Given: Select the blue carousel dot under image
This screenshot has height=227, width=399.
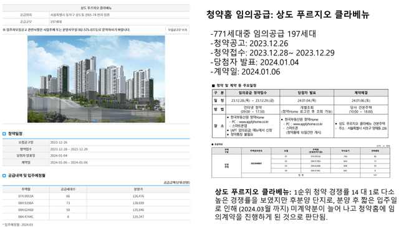Looking at the screenshot, I should click(x=96, y=121).
